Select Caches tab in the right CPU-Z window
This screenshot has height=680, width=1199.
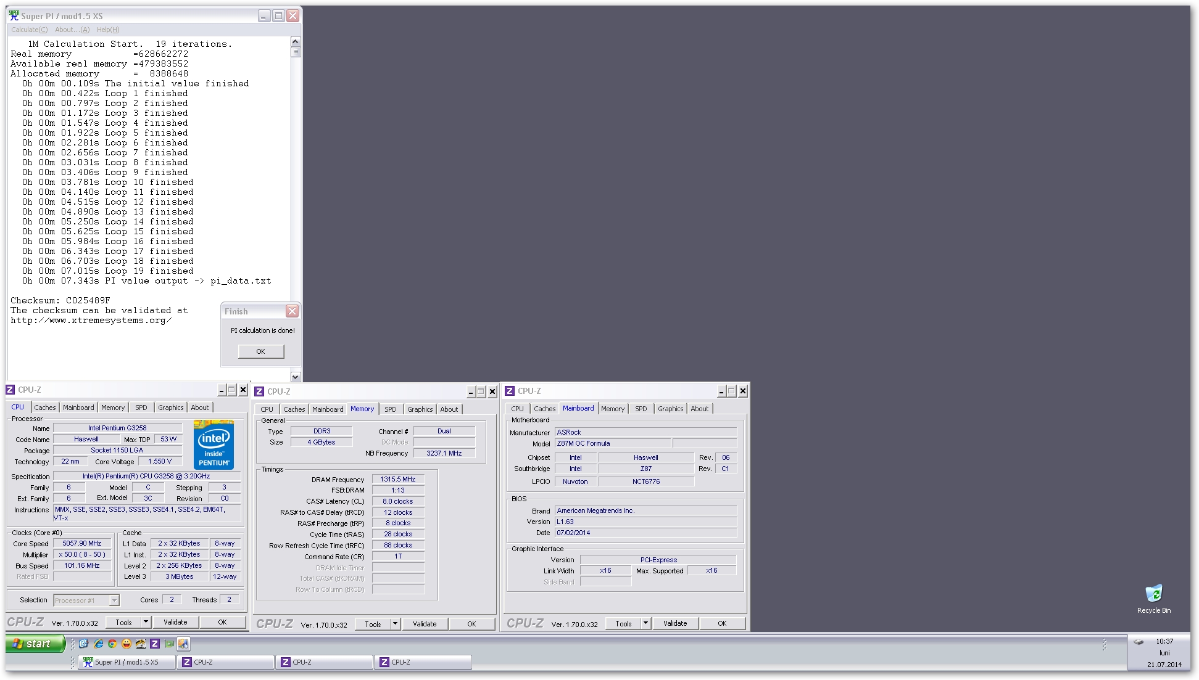[x=545, y=409]
